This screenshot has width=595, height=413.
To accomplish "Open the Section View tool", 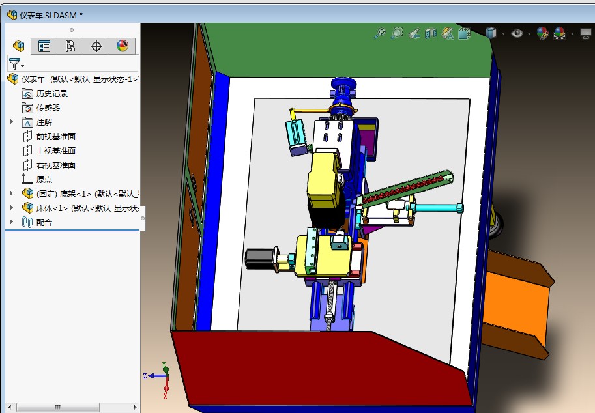I will (431, 33).
